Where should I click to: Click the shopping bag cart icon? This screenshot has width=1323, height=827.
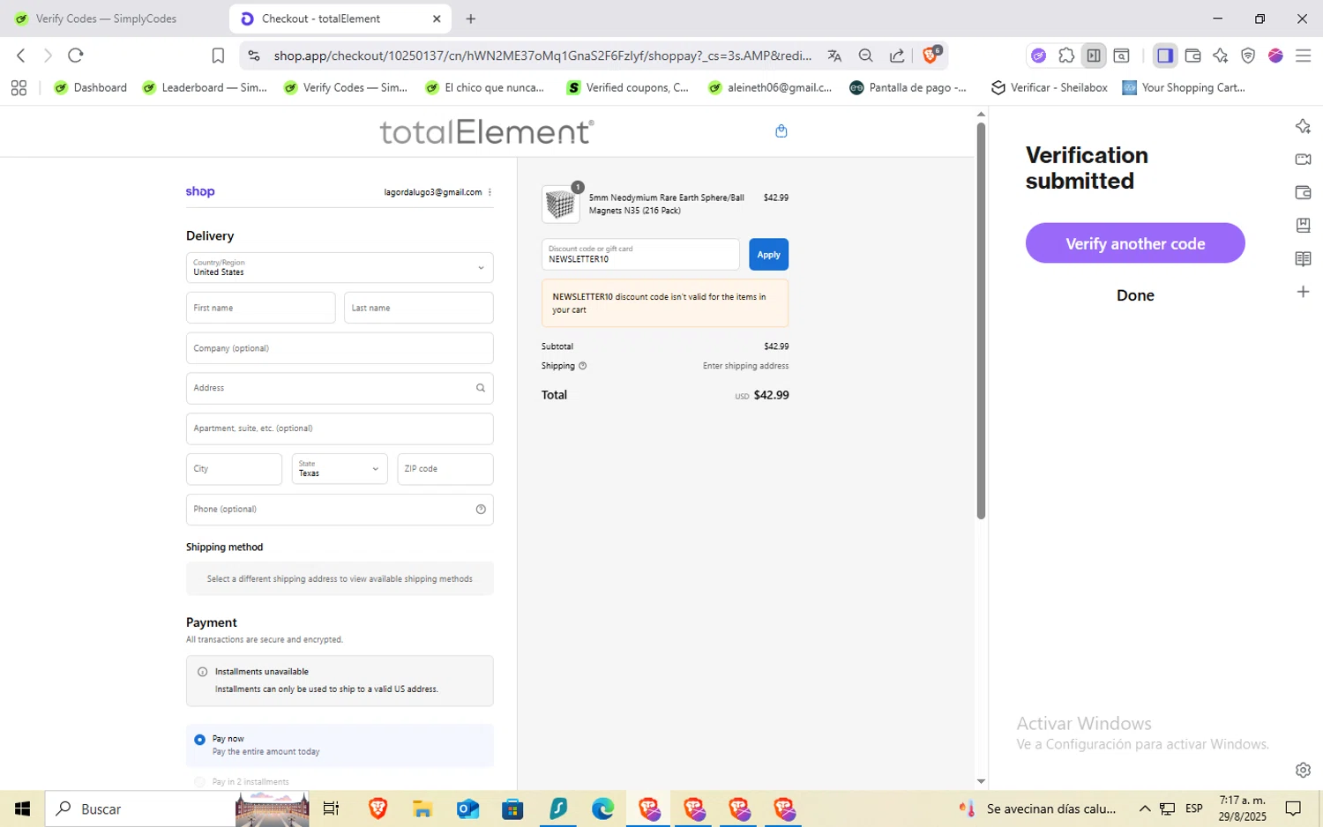781,131
